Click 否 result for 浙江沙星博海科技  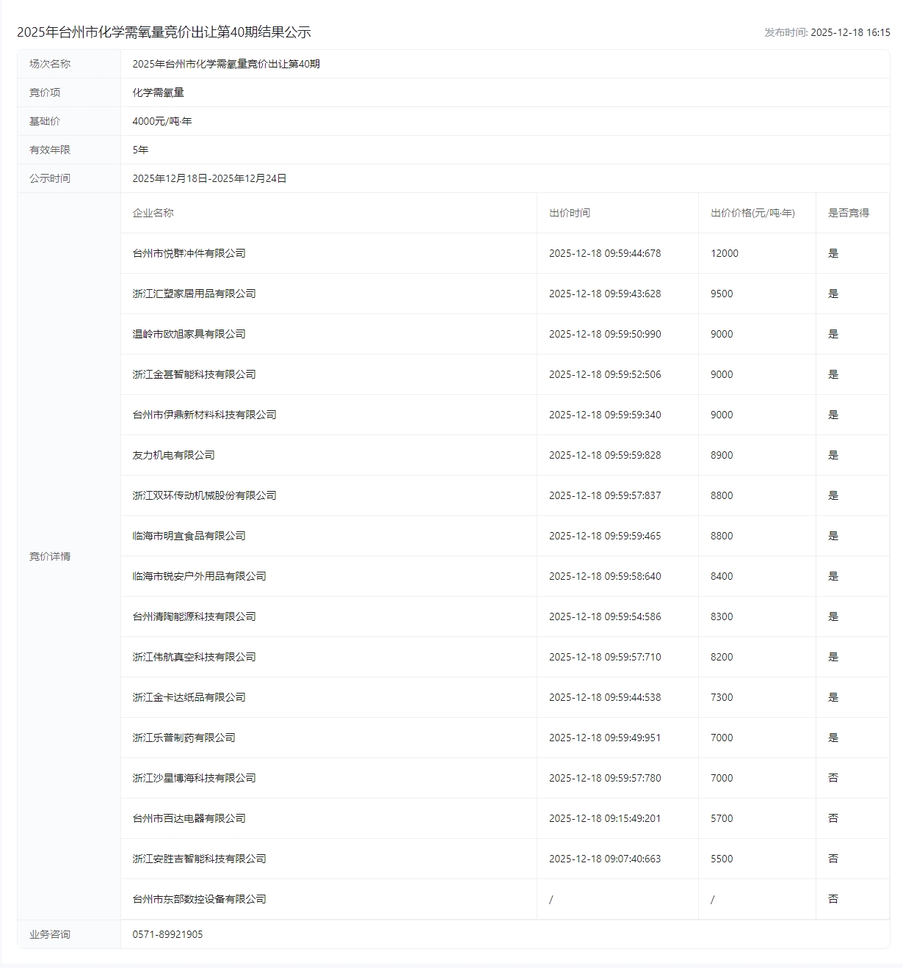(x=833, y=778)
